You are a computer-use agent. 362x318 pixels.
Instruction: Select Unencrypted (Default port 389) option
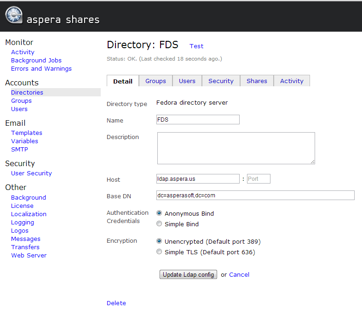[x=159, y=241]
